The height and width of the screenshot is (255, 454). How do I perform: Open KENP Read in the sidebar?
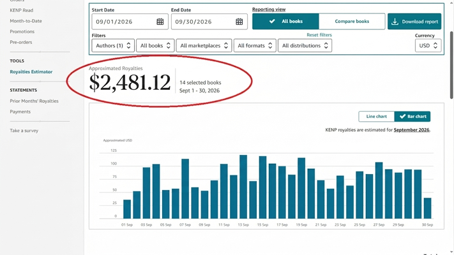(22, 10)
